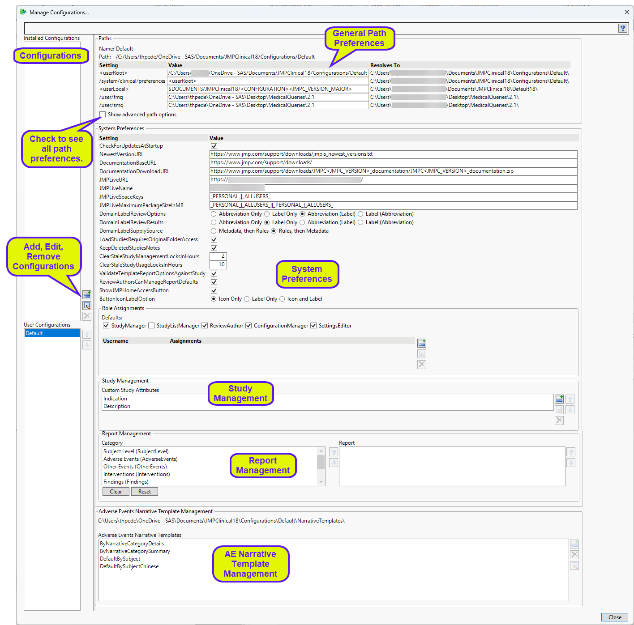
Task: Click the edit configuration icon
Action: [87, 306]
